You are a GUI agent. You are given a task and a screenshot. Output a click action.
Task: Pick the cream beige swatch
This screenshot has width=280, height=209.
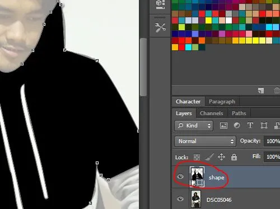point(269,40)
